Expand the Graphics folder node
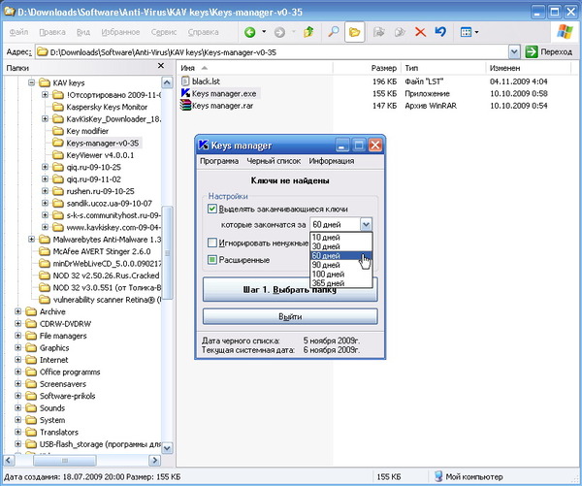582x486 pixels. point(17,347)
